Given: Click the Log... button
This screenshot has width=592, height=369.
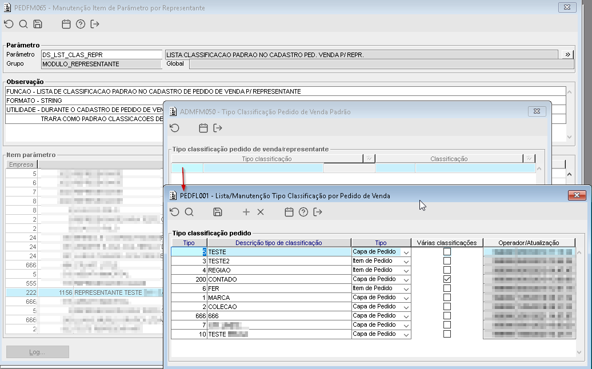Looking at the screenshot, I should [x=37, y=352].
